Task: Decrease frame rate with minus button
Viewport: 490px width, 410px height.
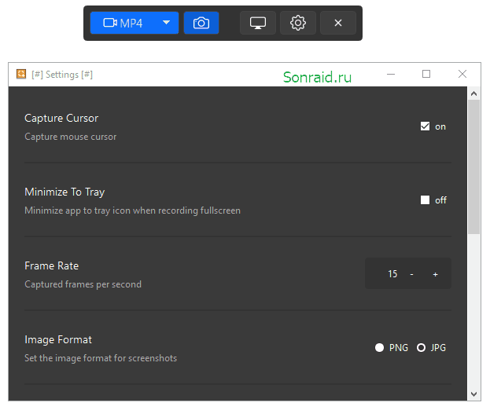Action: tap(411, 274)
